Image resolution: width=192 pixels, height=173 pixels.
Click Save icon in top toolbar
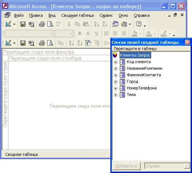coord(23,24)
